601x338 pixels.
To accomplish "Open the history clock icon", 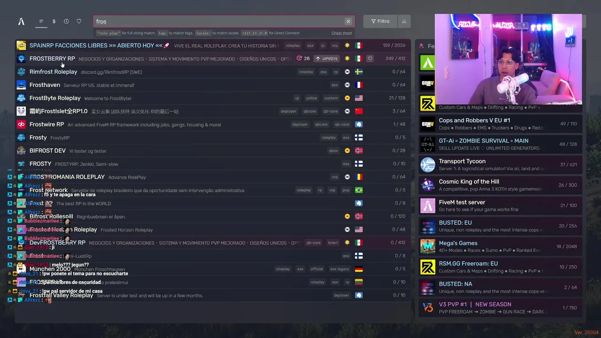I will tap(66, 21).
